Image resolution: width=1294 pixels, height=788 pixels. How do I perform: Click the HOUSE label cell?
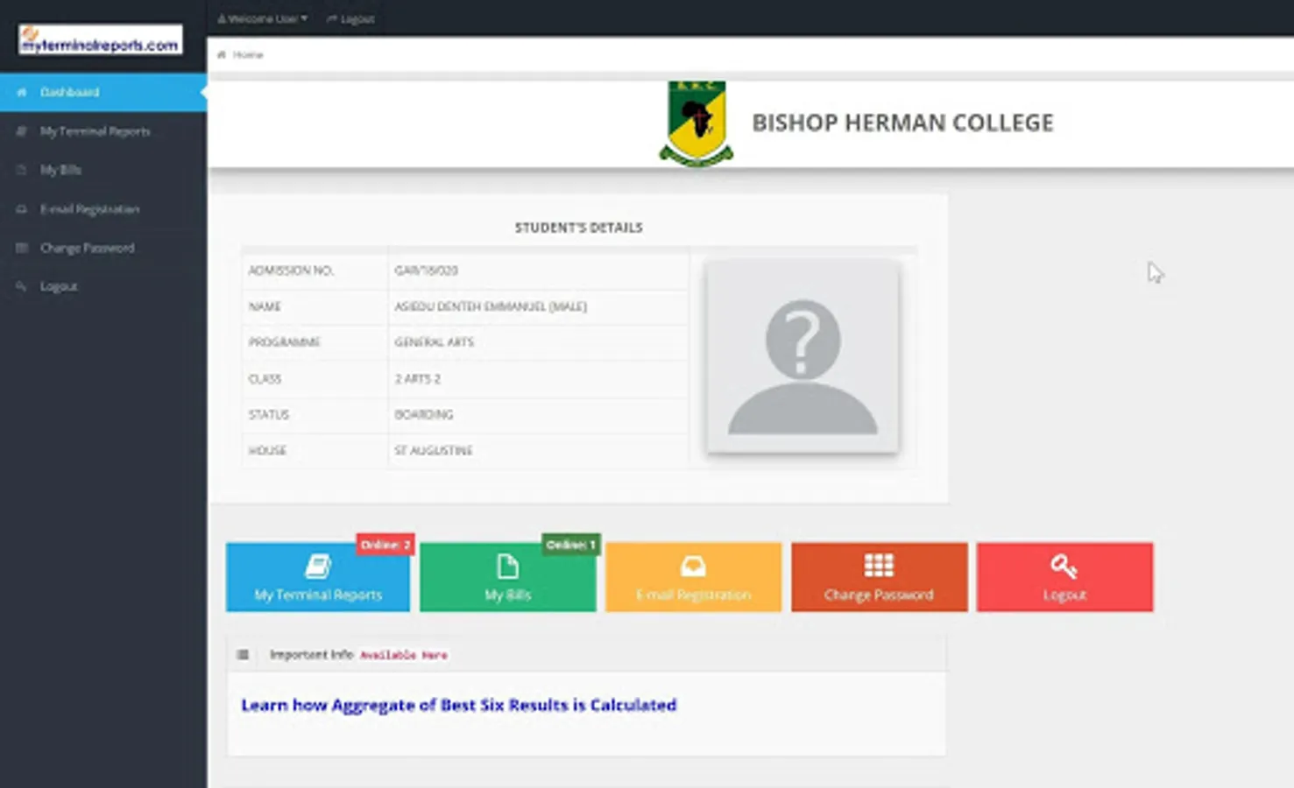tap(315, 451)
